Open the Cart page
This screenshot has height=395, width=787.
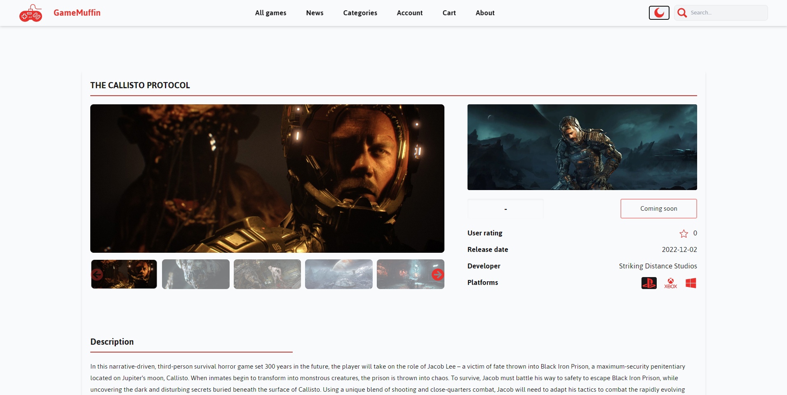[x=449, y=13]
